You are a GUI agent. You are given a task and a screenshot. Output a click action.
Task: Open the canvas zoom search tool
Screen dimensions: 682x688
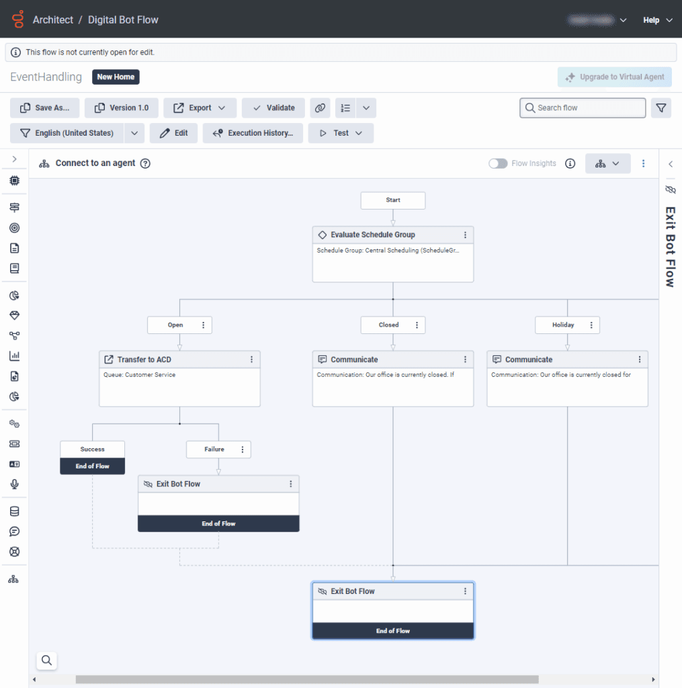point(46,660)
